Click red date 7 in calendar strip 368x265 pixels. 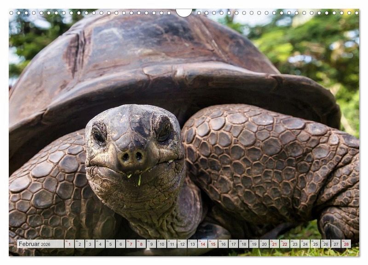click(131, 244)
